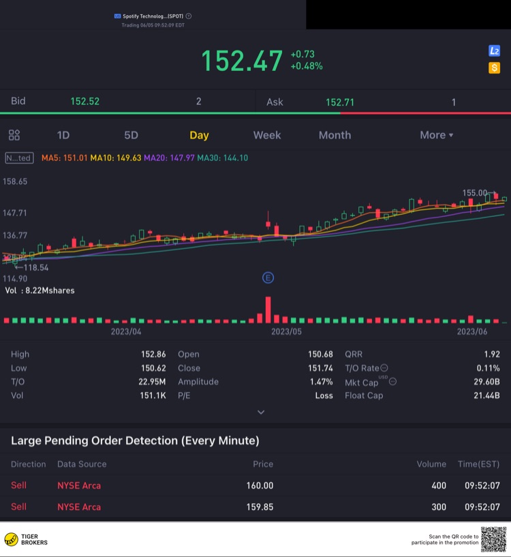The height and width of the screenshot is (557, 511).
Task: Click the High value 152.86
Action: (153, 354)
